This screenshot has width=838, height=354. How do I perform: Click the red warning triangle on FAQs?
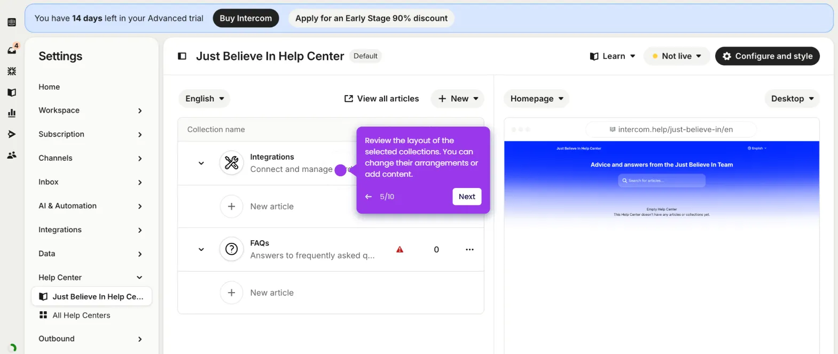400,249
